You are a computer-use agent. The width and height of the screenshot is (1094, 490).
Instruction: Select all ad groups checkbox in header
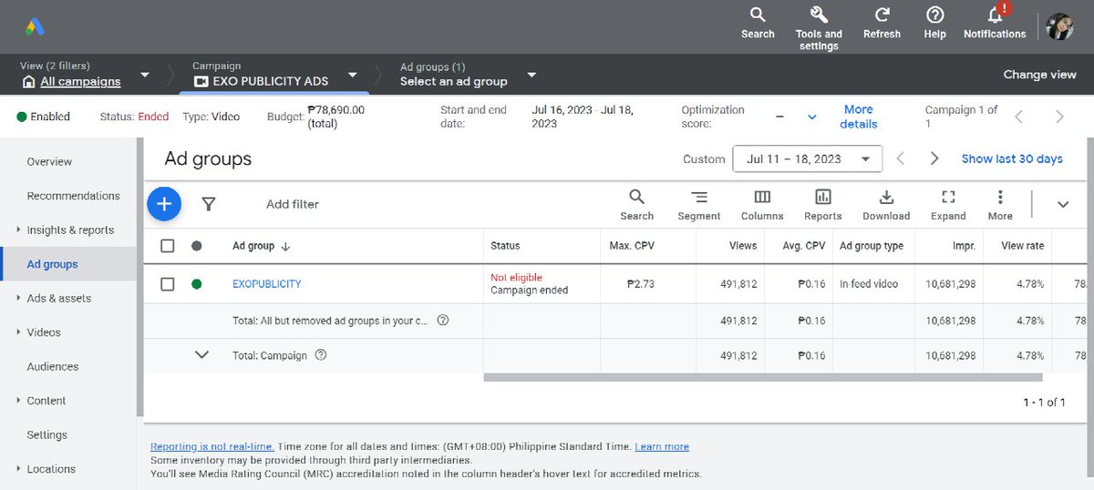coord(167,246)
